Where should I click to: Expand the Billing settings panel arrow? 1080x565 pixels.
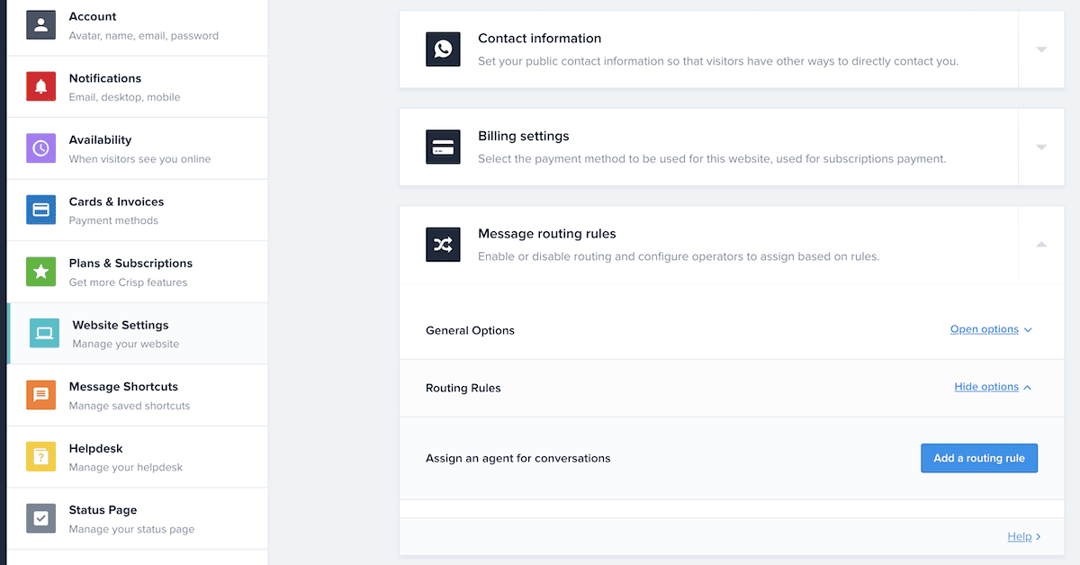coord(1041,147)
